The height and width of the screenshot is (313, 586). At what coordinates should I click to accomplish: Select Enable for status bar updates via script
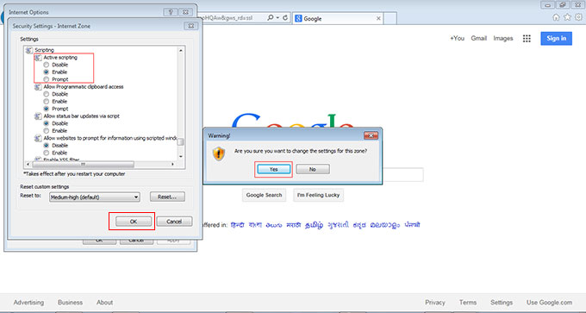pos(47,130)
